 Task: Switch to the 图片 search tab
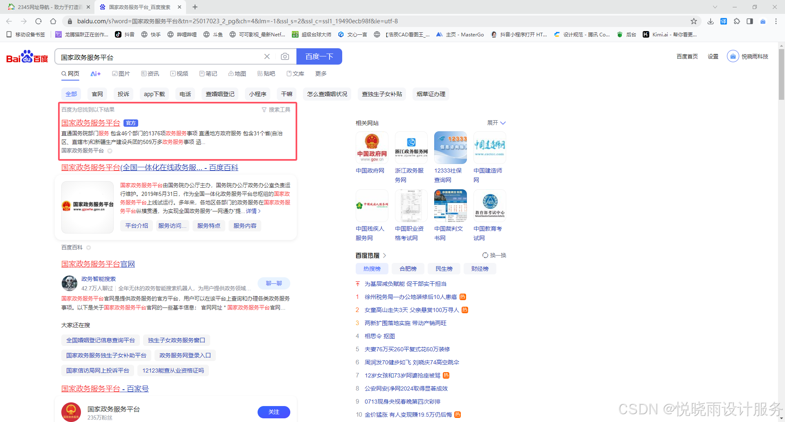pyautogui.click(x=121, y=74)
